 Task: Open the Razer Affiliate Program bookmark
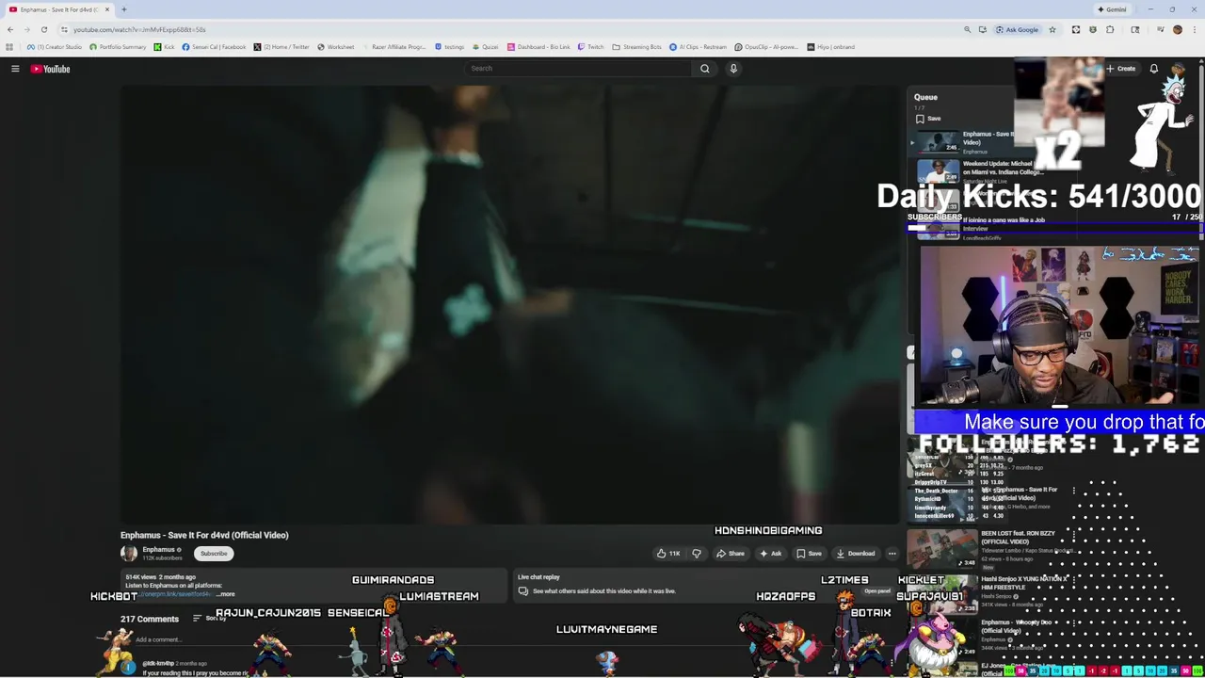(395, 47)
